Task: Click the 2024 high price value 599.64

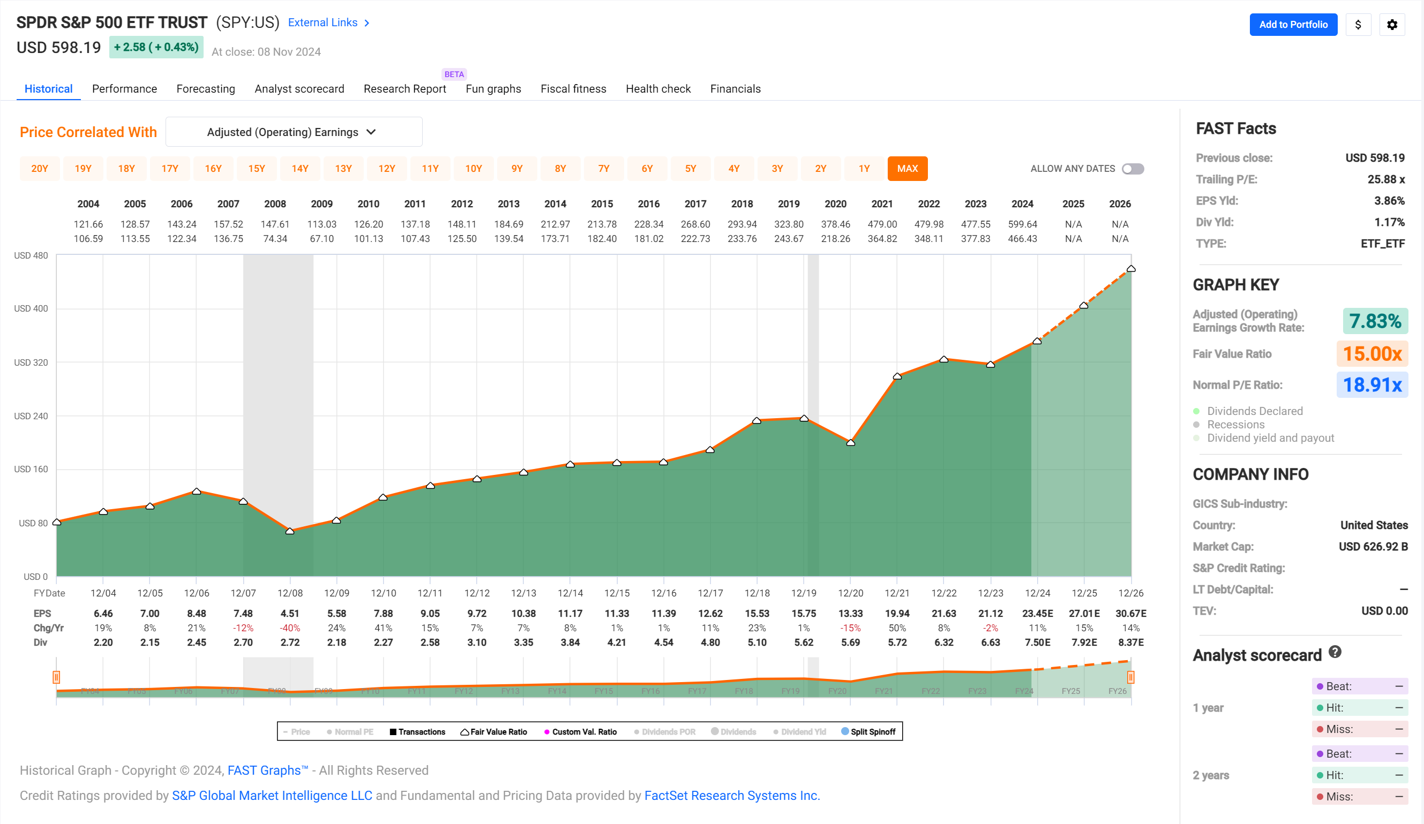Action: [x=1022, y=225]
